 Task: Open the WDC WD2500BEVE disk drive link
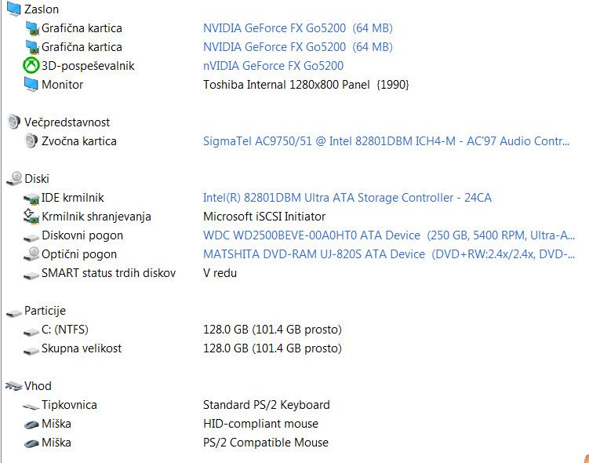tap(389, 235)
